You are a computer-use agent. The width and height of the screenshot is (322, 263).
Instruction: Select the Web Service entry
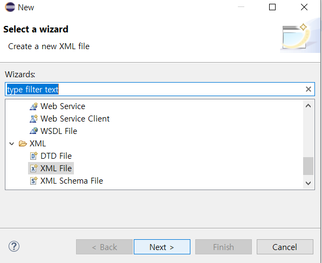[x=63, y=106]
